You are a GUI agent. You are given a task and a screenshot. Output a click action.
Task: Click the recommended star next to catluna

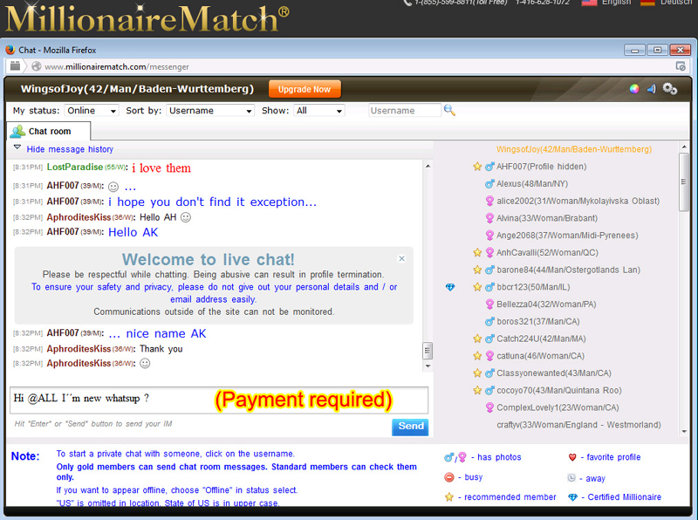(477, 356)
